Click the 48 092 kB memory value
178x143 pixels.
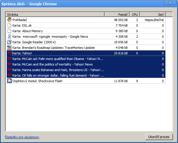[121, 20]
